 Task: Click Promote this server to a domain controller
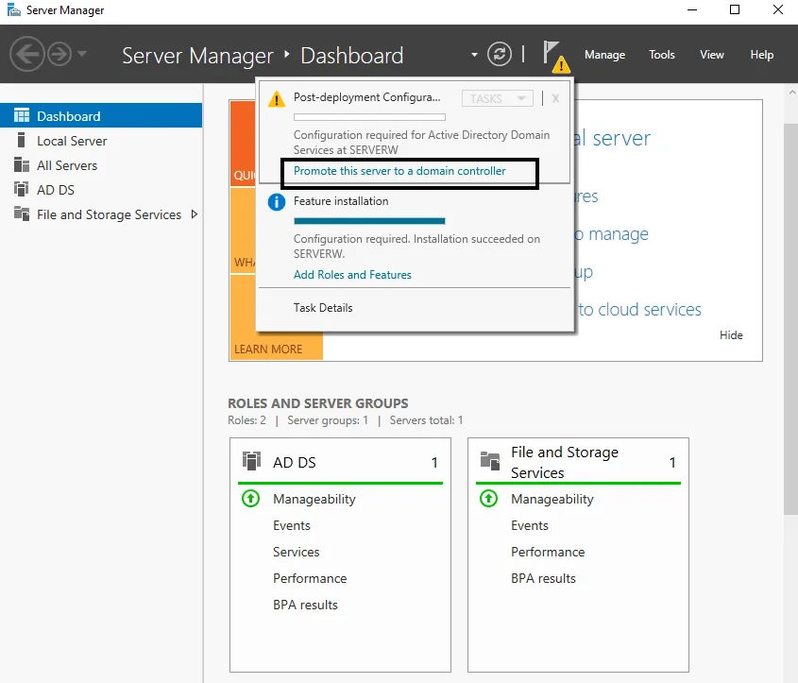[399, 171]
